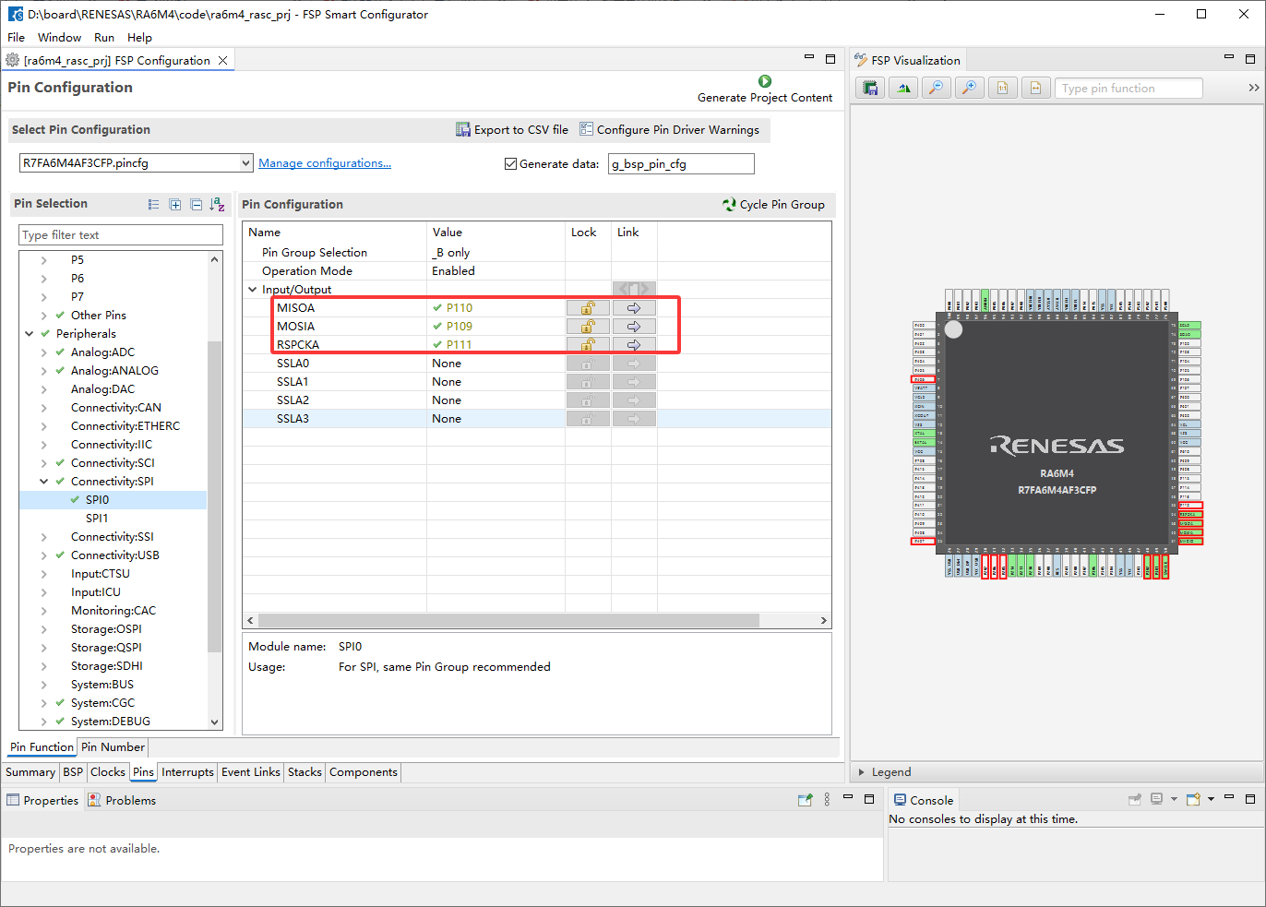Open the Window menu
The image size is (1266, 907).
(x=59, y=37)
